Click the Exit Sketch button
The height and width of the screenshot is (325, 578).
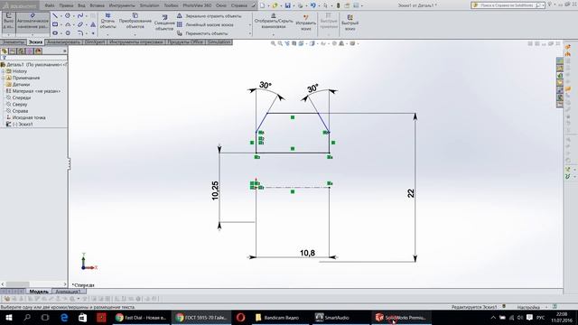tap(8, 22)
